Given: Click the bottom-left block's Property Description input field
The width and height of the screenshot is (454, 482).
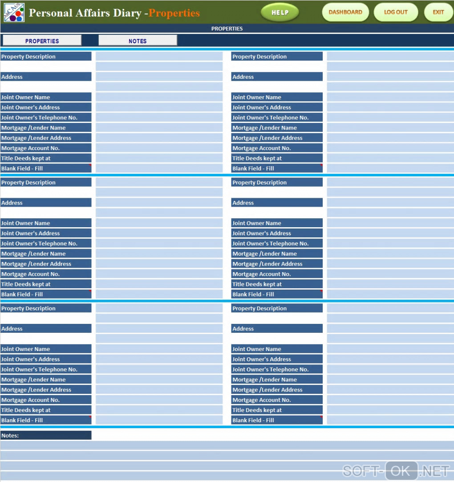Looking at the screenshot, I should click(x=159, y=308).
